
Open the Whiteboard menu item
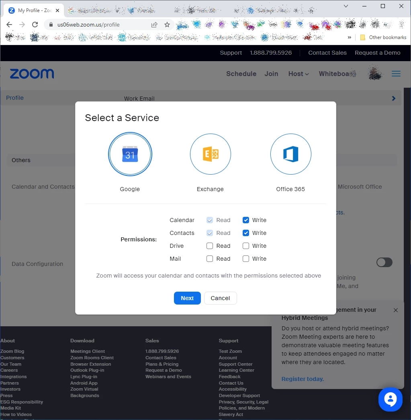pyautogui.click(x=337, y=74)
